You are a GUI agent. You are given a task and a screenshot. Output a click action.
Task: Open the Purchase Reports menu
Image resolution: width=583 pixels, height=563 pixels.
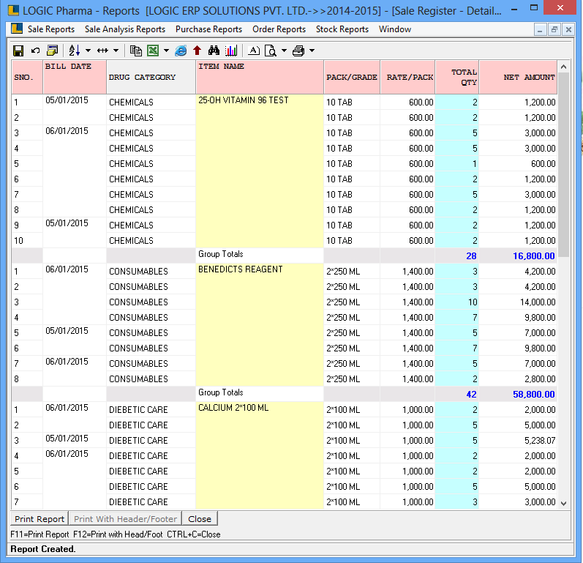pyautogui.click(x=208, y=29)
